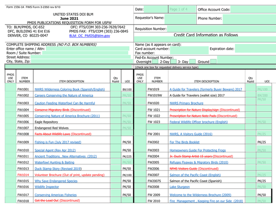The image size is (276, 213).
Task: Select the Eagle Repository item text
Action: [x=46, y=122]
